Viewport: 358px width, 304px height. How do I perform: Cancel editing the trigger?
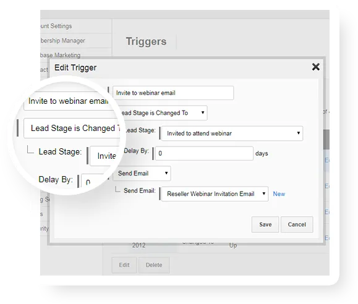(297, 224)
